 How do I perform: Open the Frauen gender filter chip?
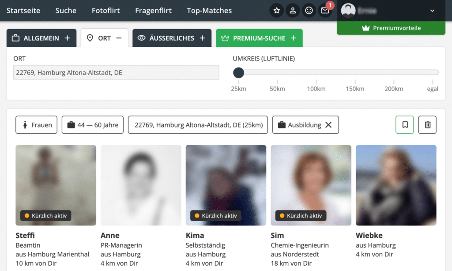[x=36, y=124]
